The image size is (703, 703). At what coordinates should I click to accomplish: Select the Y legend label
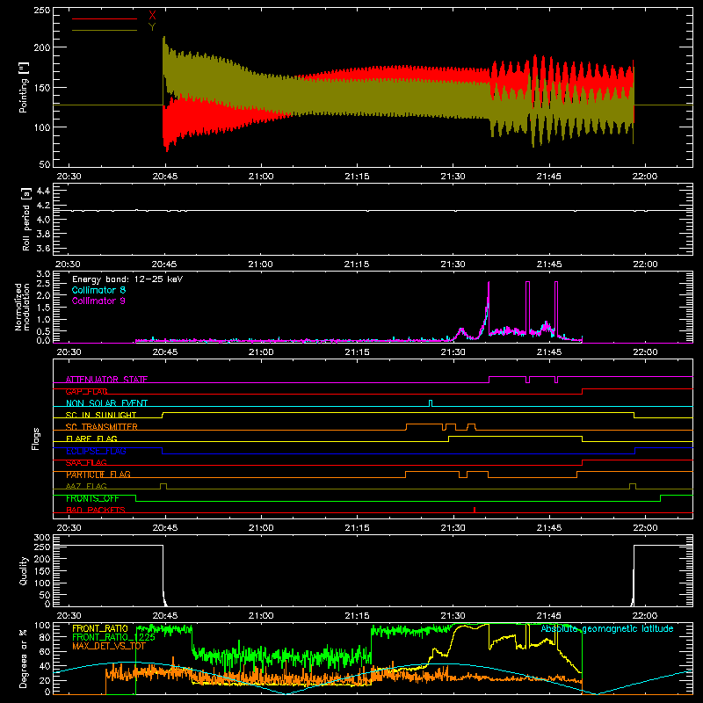152,27
